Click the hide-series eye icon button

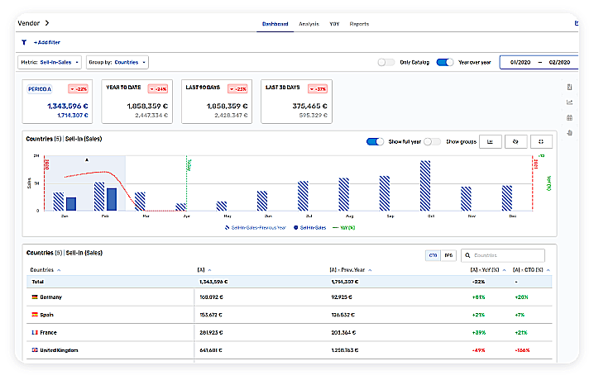coord(515,142)
